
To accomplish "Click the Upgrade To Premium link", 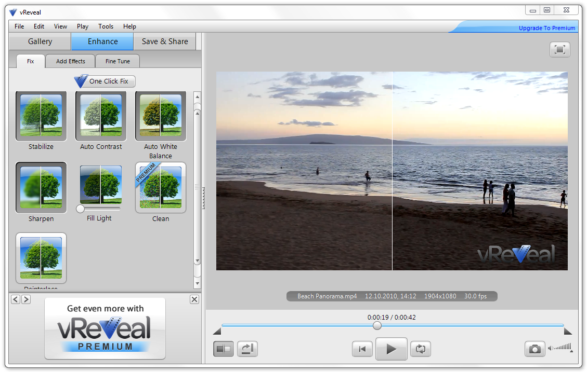I will (x=546, y=28).
